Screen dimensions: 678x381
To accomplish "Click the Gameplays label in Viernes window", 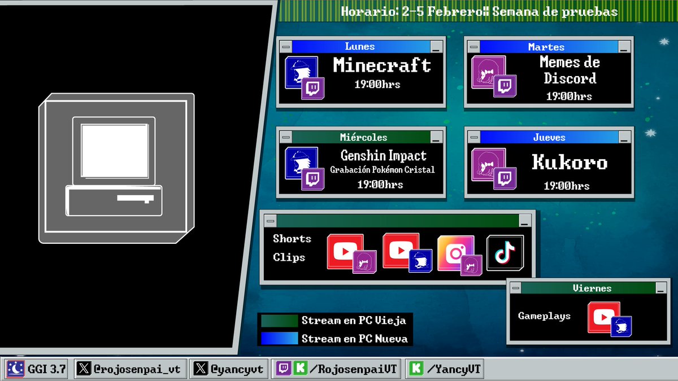I will click(x=544, y=316).
